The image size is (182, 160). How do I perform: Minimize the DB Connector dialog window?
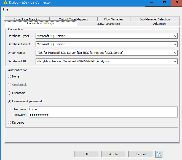click(152, 3)
